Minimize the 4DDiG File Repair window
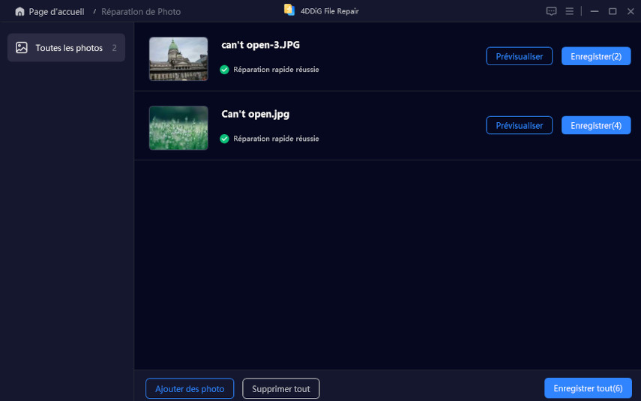Image resolution: width=641 pixels, height=401 pixels. coord(595,11)
